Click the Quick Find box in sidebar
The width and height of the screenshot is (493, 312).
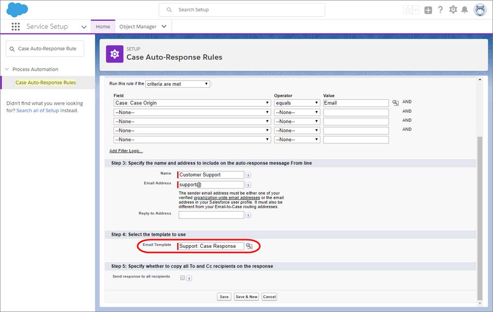[45, 49]
